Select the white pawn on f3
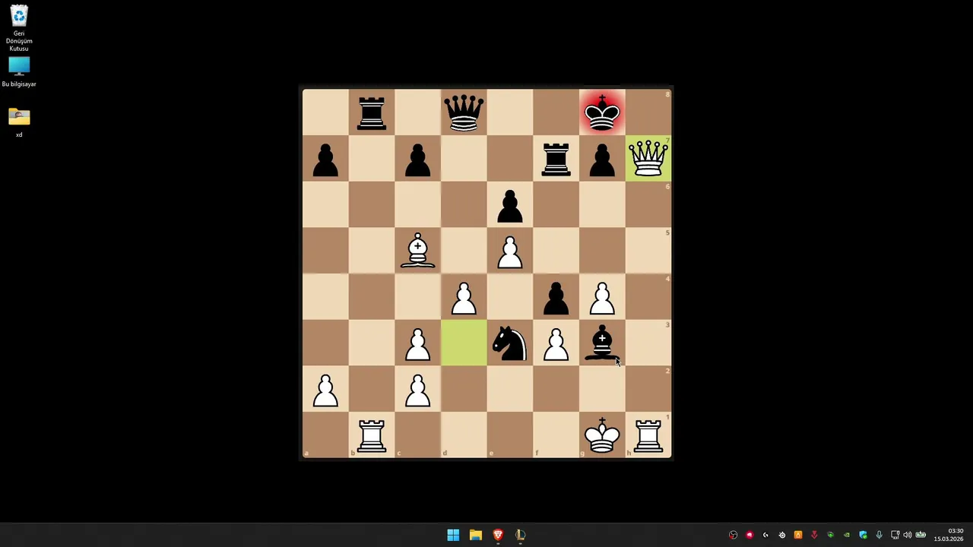The width and height of the screenshot is (973, 547). 556,343
